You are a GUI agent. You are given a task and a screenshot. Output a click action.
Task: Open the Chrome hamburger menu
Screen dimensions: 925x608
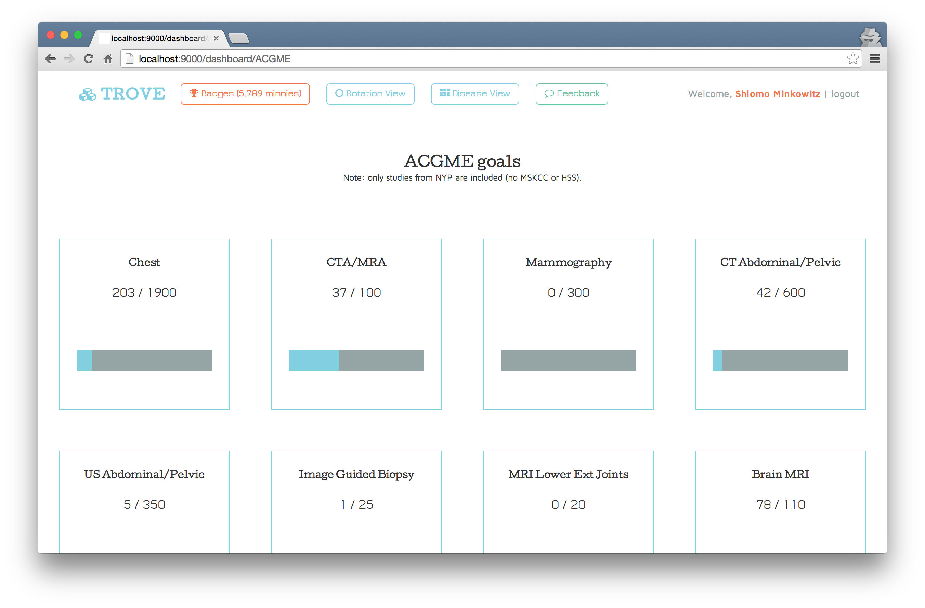click(874, 59)
